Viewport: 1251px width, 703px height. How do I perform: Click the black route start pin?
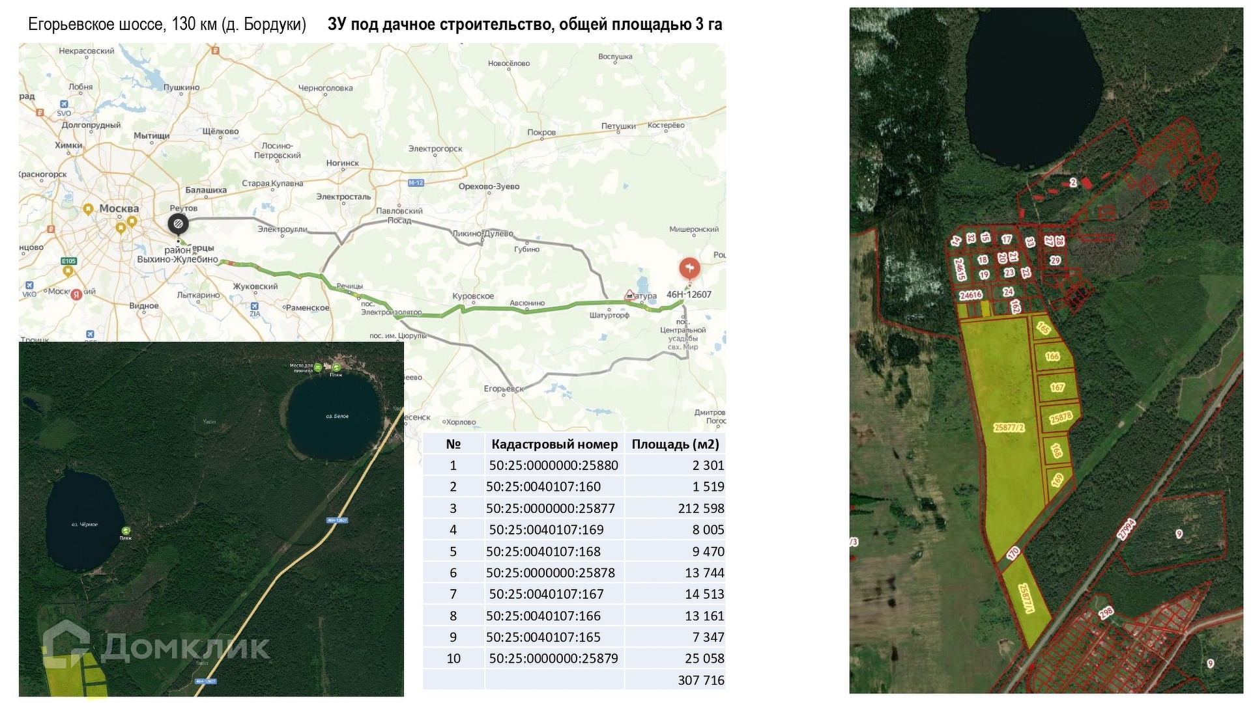click(178, 223)
